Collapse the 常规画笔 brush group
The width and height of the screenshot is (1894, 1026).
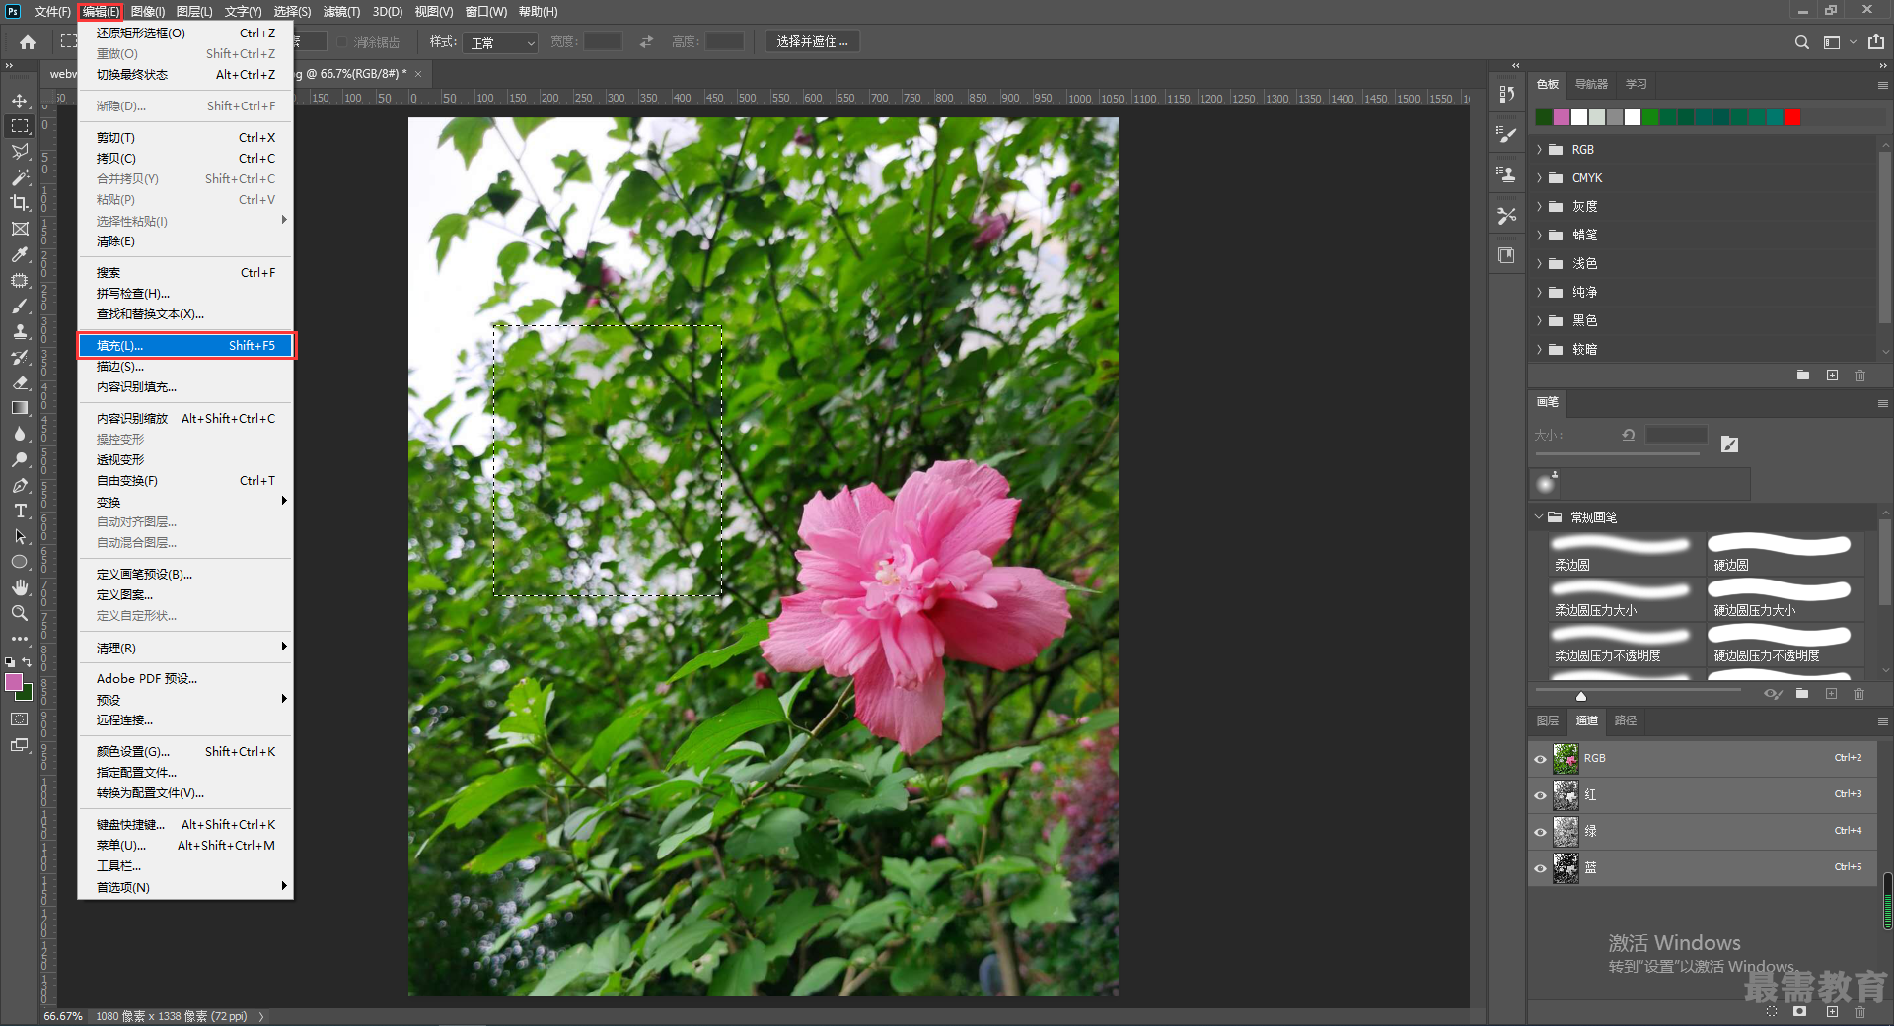pos(1539,516)
